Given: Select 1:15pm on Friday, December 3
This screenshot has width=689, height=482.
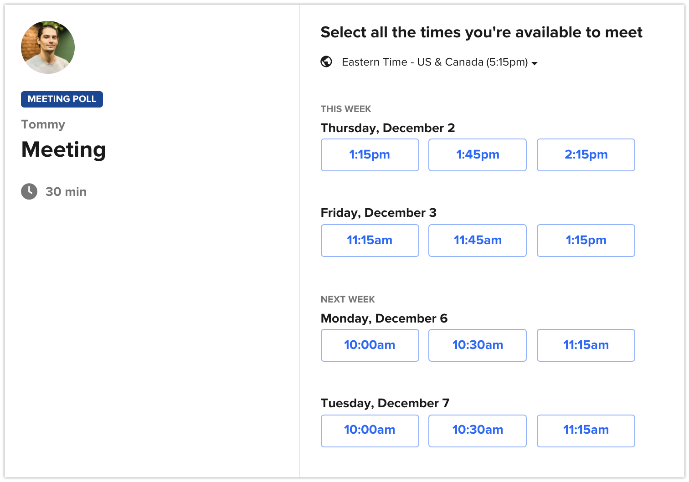Looking at the screenshot, I should pos(586,240).
